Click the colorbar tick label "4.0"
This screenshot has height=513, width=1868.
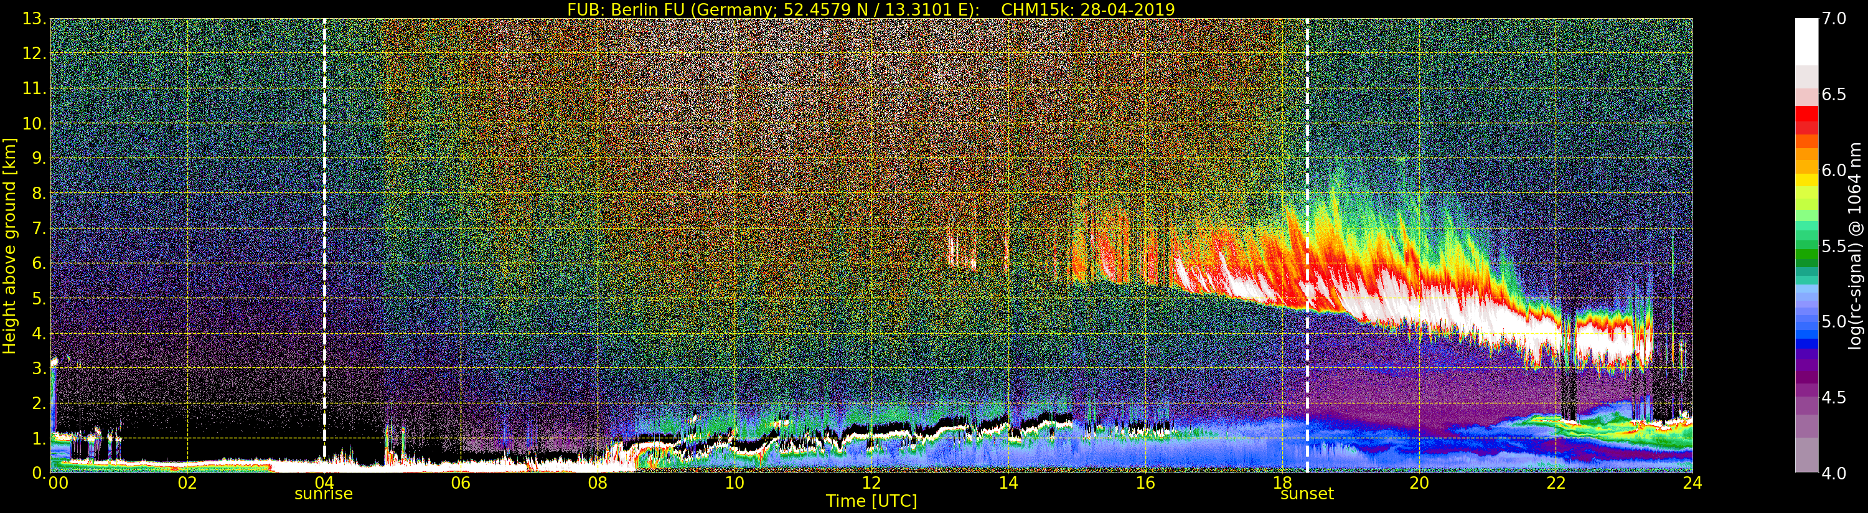click(1834, 473)
